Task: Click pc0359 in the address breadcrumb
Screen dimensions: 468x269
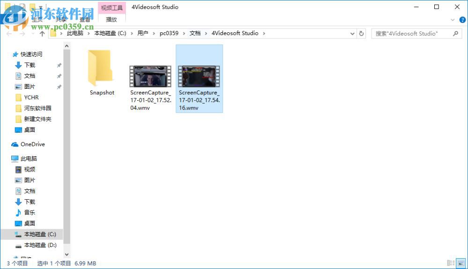Action: point(169,33)
